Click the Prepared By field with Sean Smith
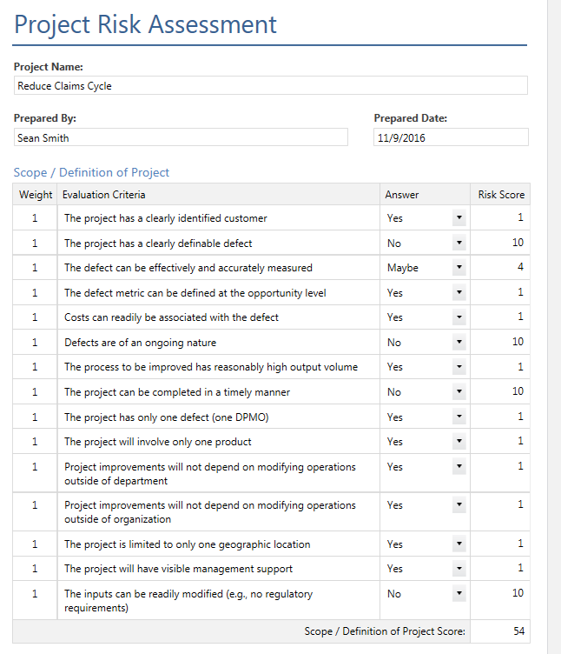Screen dimensions: 561x654 tap(181, 137)
